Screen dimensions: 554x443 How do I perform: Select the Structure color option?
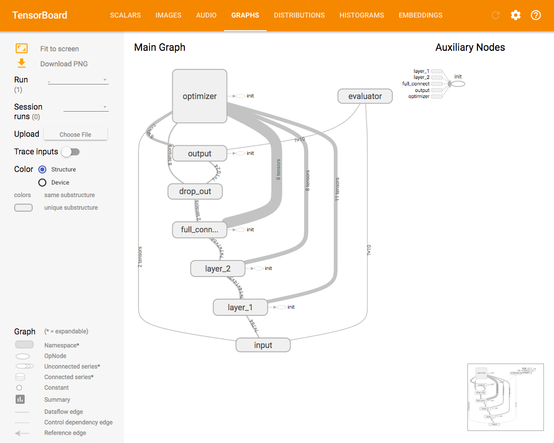pyautogui.click(x=42, y=169)
